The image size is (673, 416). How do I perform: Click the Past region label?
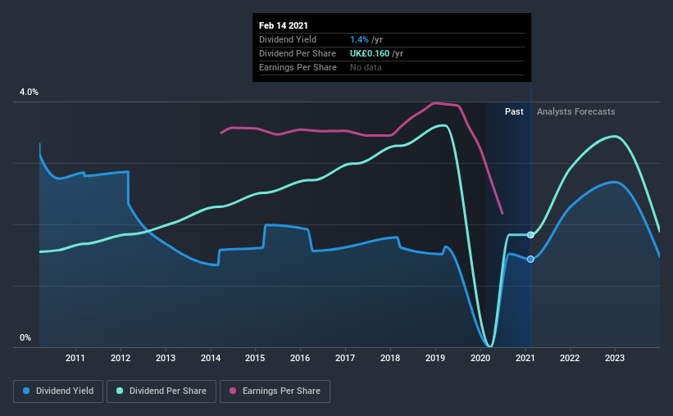click(x=514, y=111)
